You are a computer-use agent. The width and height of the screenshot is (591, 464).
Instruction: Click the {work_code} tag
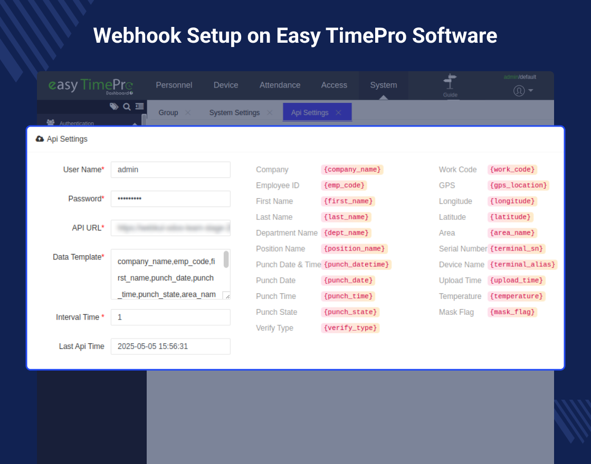[x=512, y=169]
